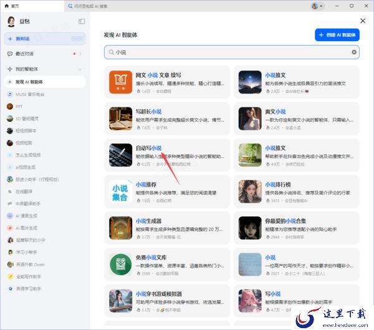
Task: Collapse the 我的智能体 section
Action: 80,69
